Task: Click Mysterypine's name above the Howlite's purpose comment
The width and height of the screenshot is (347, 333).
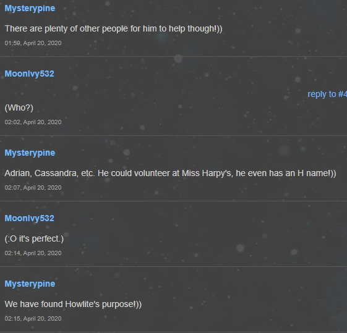Action: click(x=30, y=284)
